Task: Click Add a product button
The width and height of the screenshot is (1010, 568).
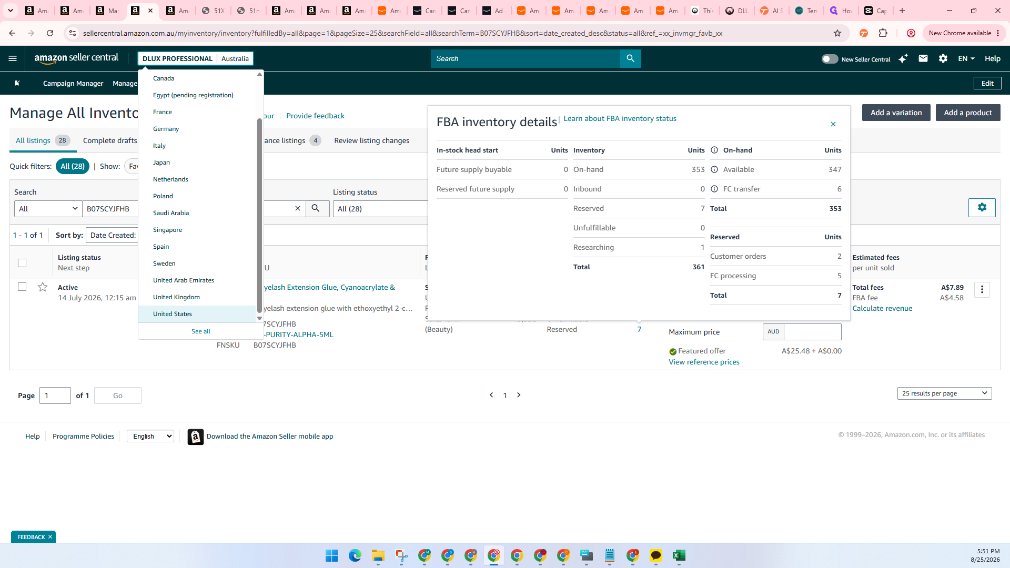Action: coord(968,113)
